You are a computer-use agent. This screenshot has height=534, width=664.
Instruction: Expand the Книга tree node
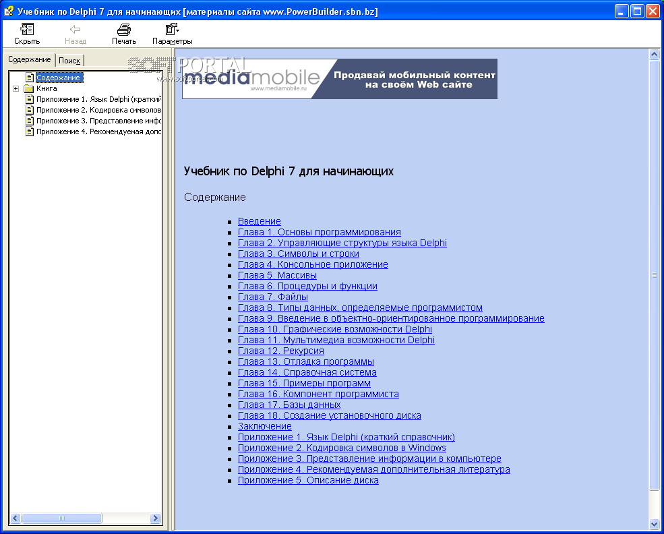pyautogui.click(x=16, y=88)
